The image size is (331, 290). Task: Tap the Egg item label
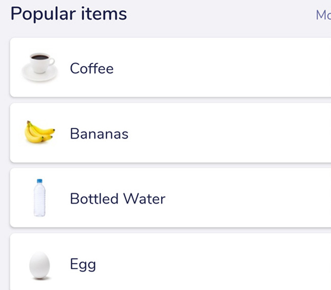(83, 264)
